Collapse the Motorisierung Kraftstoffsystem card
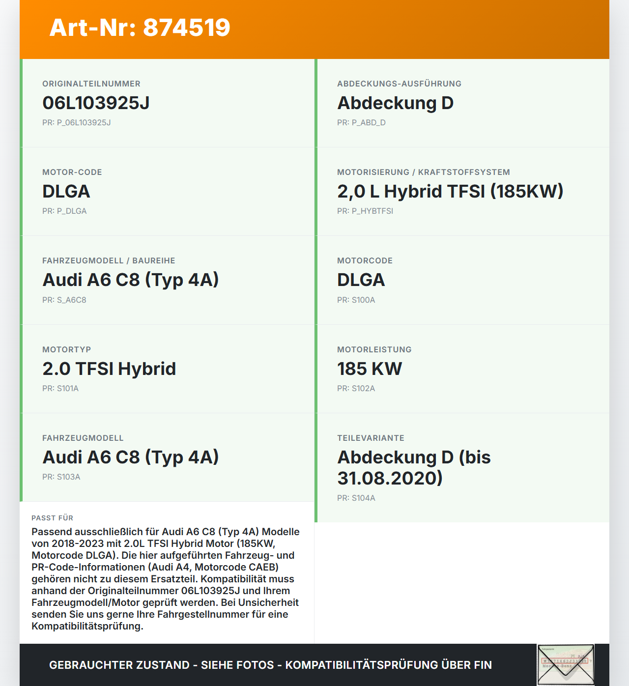The width and height of the screenshot is (629, 686). pyautogui.click(x=462, y=191)
